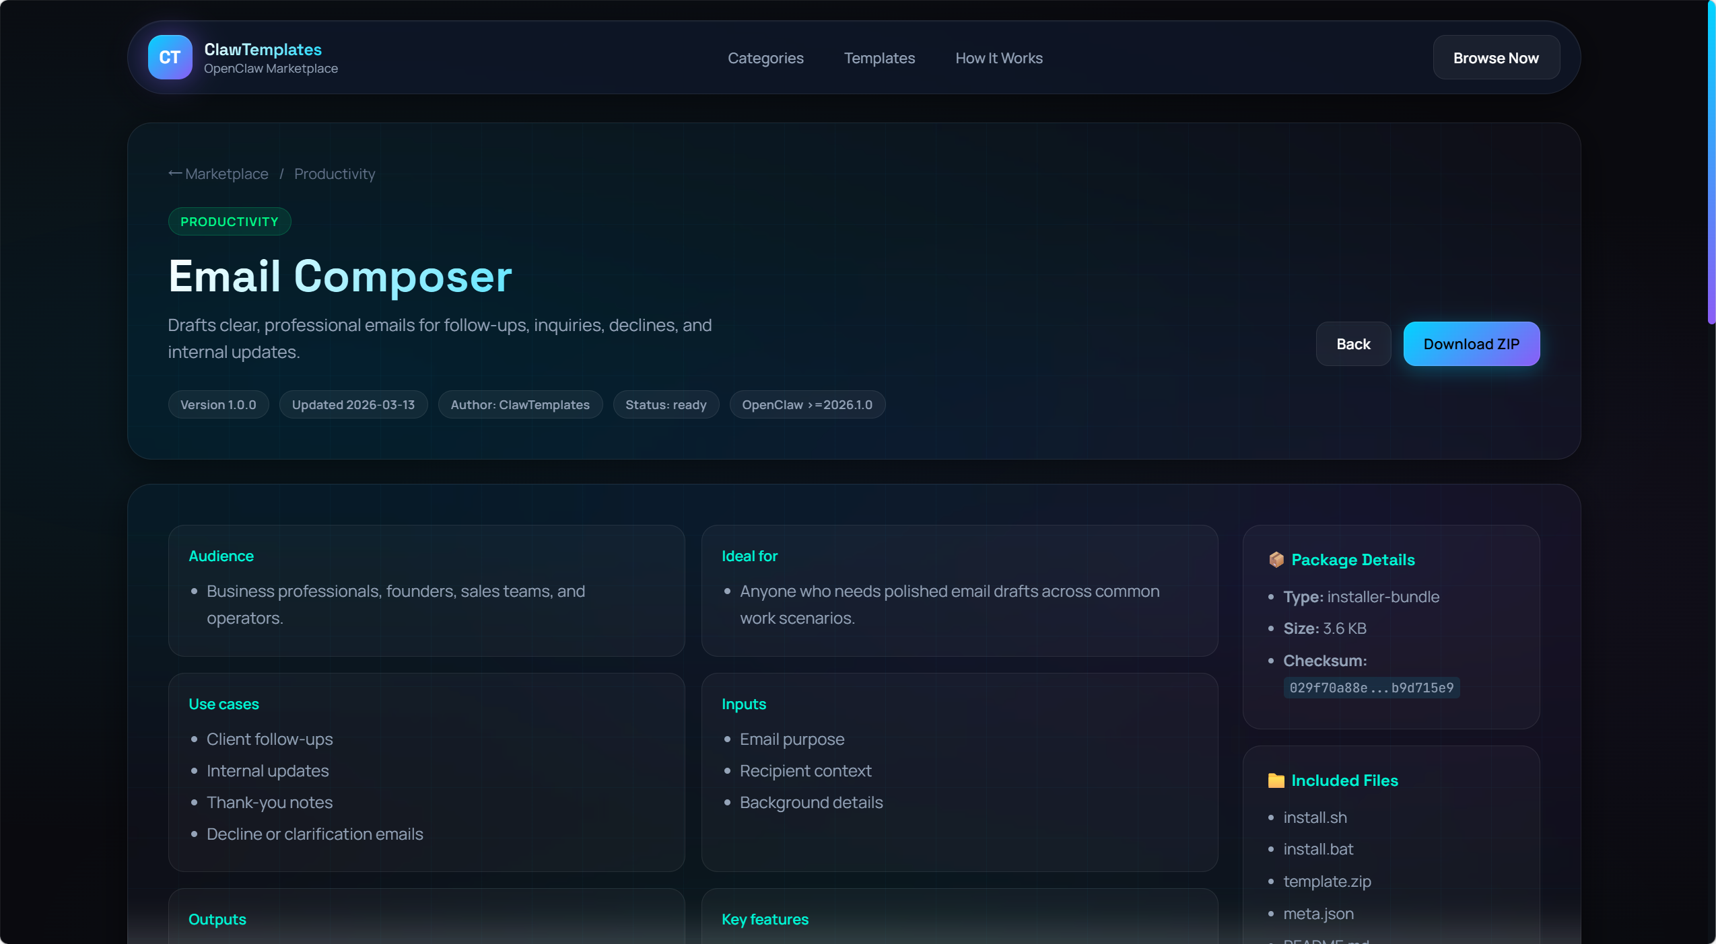1716x944 pixels.
Task: Click the Included Files folder icon
Action: (1276, 780)
